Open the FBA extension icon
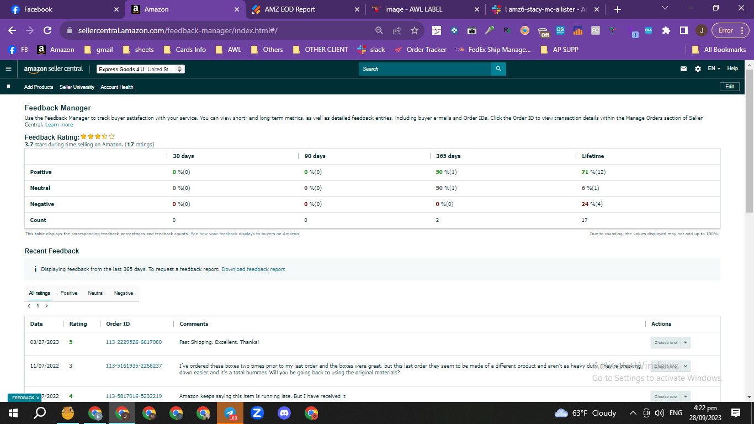The image size is (754, 424). coord(649,30)
